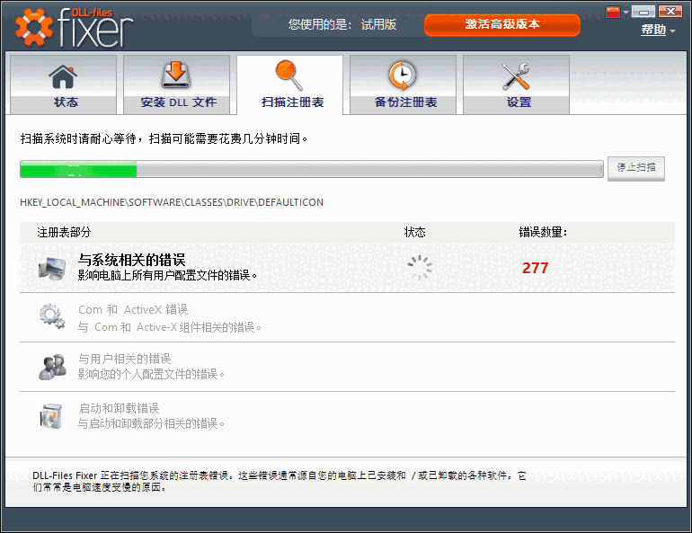Screen dimensions: 692x533
Task: Select the 启动和卸载错误 row title
Action: [119, 408]
